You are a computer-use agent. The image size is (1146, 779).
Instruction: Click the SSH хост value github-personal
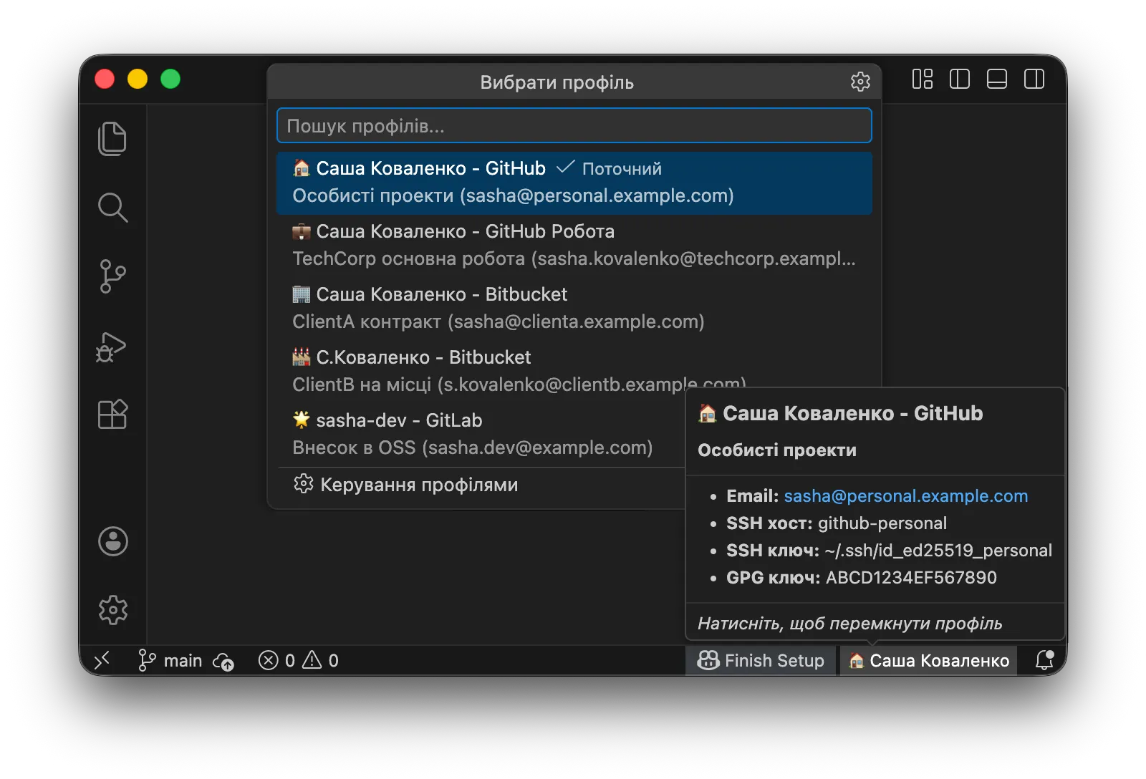pos(882,523)
